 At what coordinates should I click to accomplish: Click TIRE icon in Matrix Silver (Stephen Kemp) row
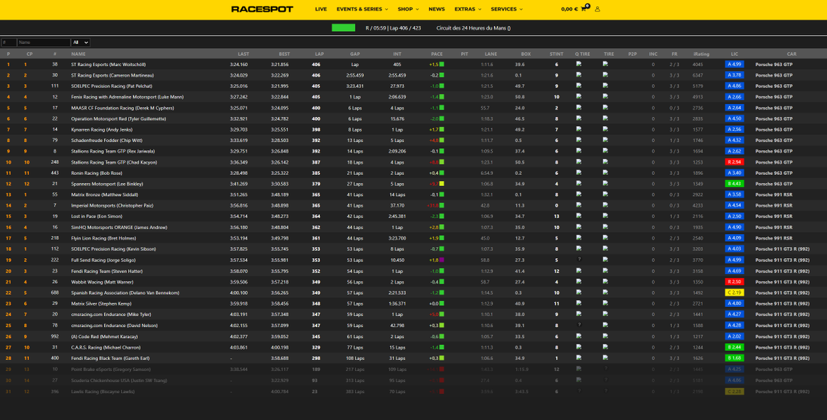pyautogui.click(x=605, y=304)
